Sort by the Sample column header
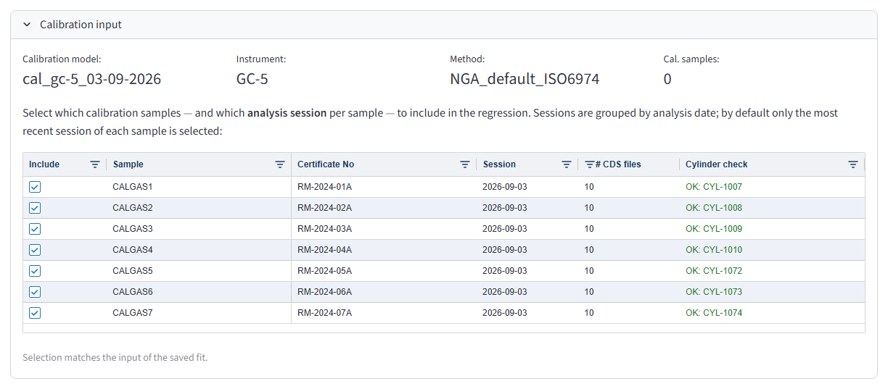This screenshot has width=888, height=389. pos(128,164)
